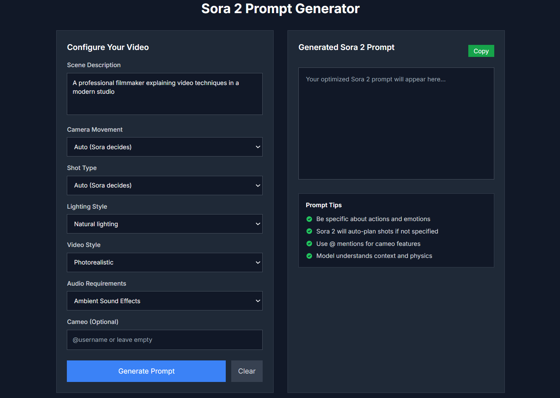Click the green checkmark beside 'Be specific about actions'
This screenshot has height=398, width=560.
[309, 219]
